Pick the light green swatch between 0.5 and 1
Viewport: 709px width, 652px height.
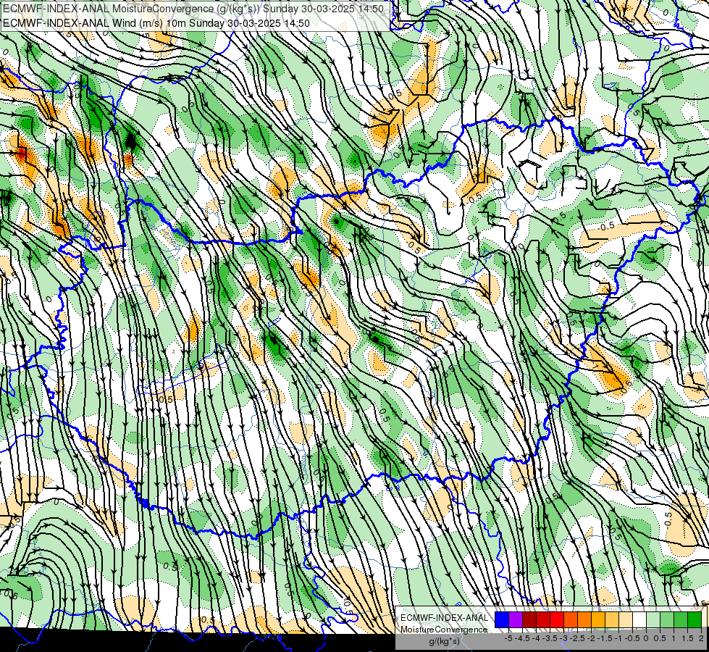(x=667, y=620)
